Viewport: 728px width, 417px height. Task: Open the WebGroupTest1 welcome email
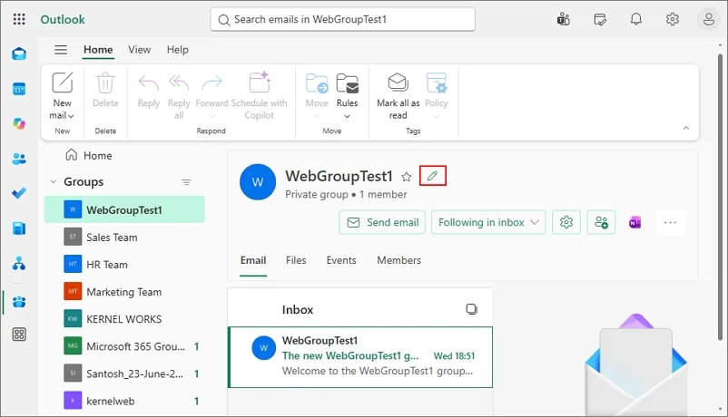360,357
